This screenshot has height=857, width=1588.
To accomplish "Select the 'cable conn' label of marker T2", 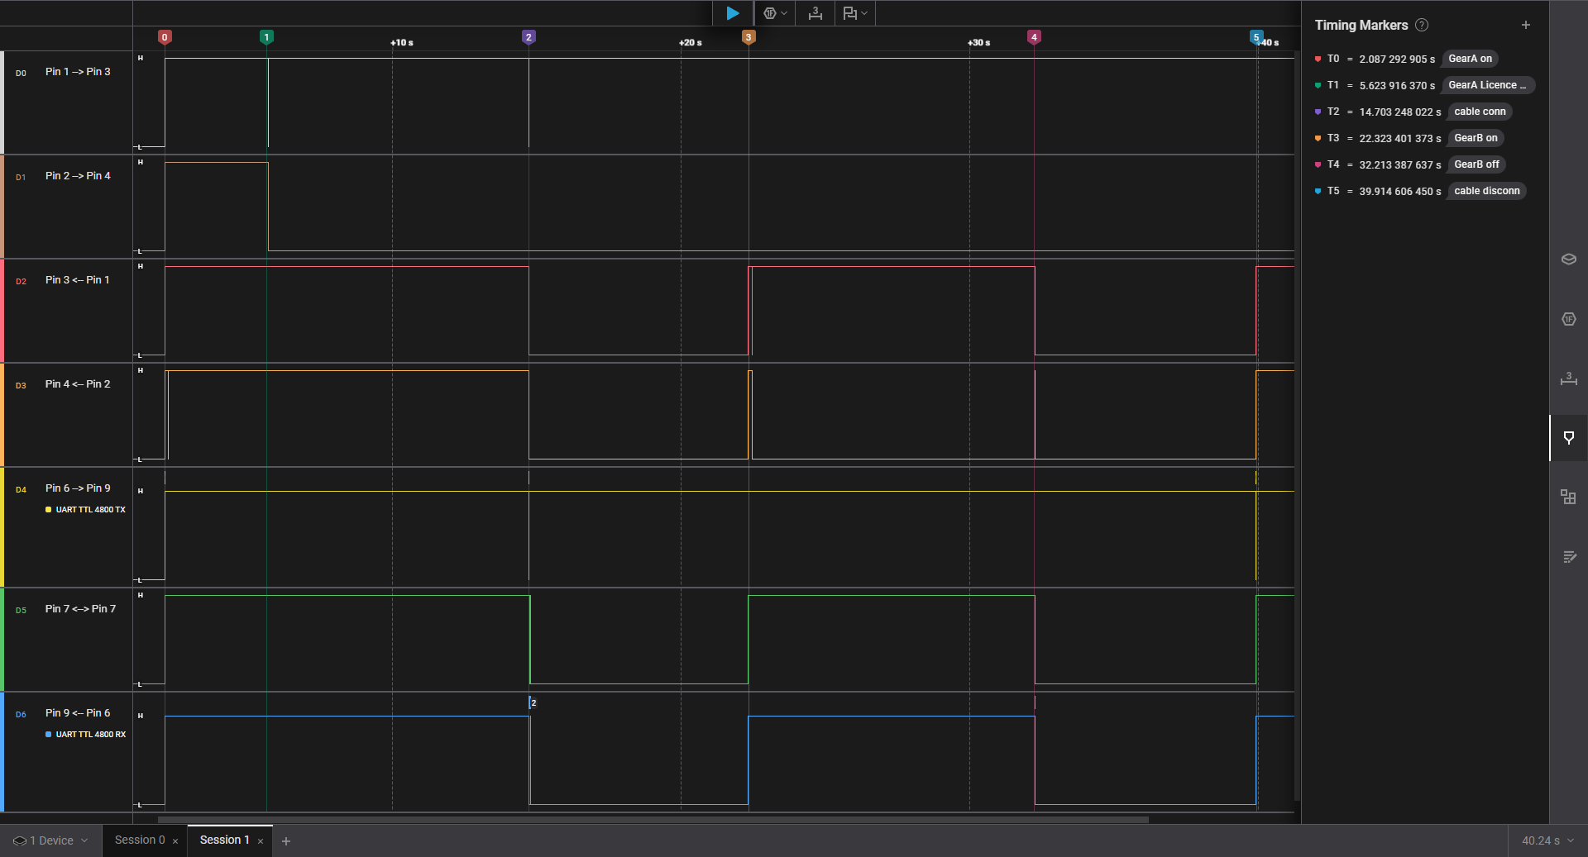I will (x=1479, y=112).
